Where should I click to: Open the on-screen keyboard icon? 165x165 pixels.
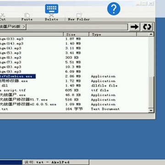tap(52, 9)
